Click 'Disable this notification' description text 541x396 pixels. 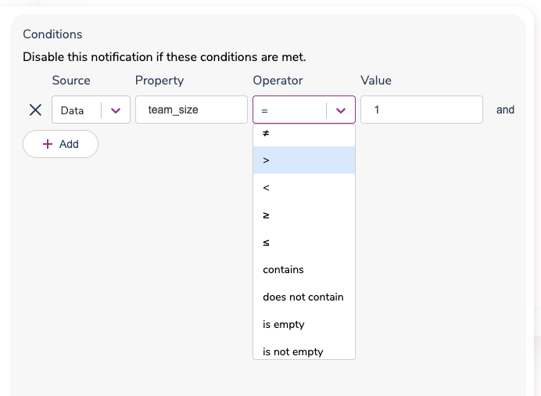pos(164,57)
